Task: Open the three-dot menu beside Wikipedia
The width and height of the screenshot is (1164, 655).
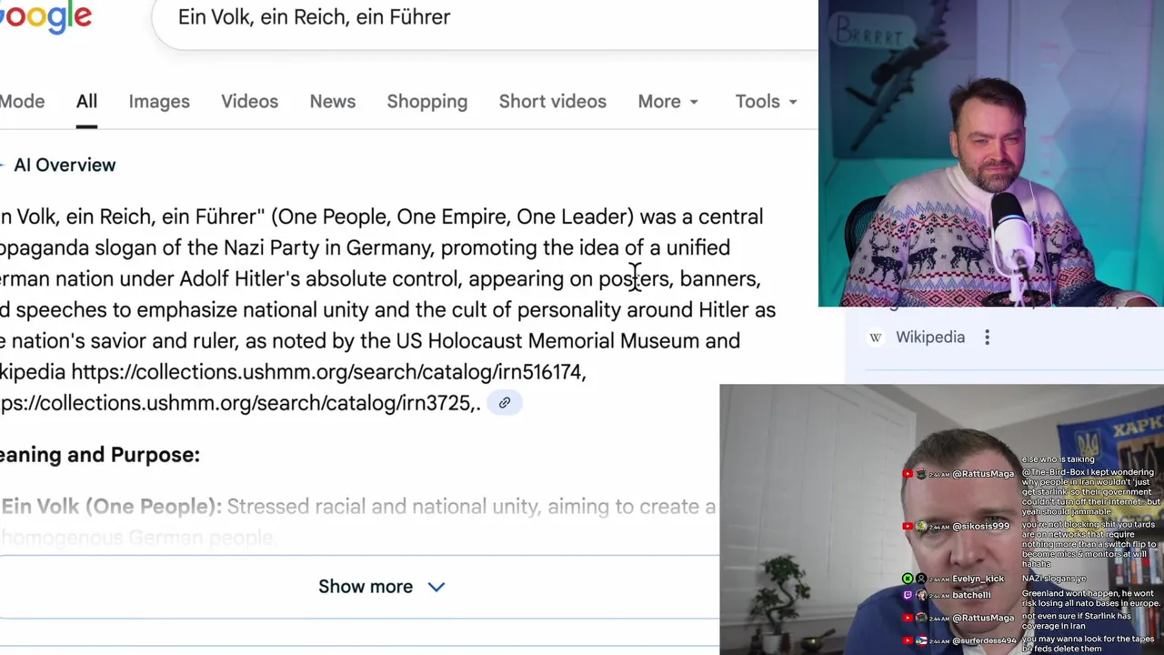Action: tap(987, 338)
